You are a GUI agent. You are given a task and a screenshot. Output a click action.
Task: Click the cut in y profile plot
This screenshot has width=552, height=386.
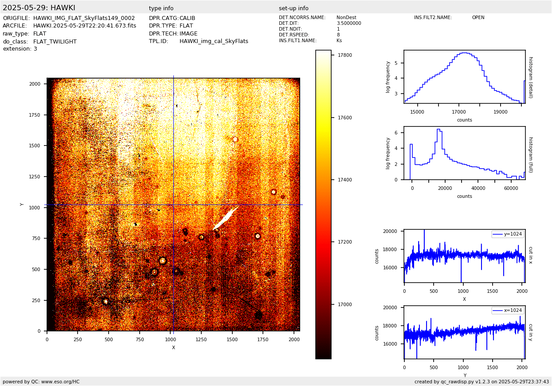[x=464, y=332]
